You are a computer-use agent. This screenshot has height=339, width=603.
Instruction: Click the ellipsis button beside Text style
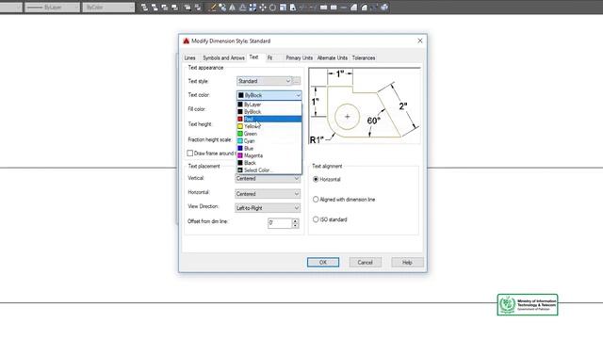pyautogui.click(x=297, y=81)
